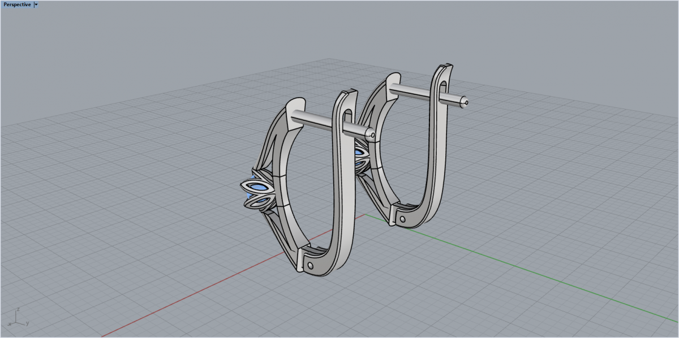Viewport: 679px width, 338px height.
Task: Open the viewport dropdown arrow beside Perspective
Action: click(x=36, y=4)
